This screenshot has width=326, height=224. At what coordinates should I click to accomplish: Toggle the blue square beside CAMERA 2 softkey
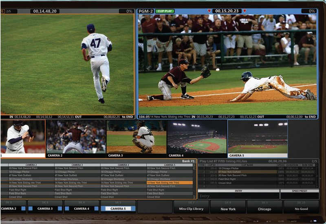coord(24,208)
